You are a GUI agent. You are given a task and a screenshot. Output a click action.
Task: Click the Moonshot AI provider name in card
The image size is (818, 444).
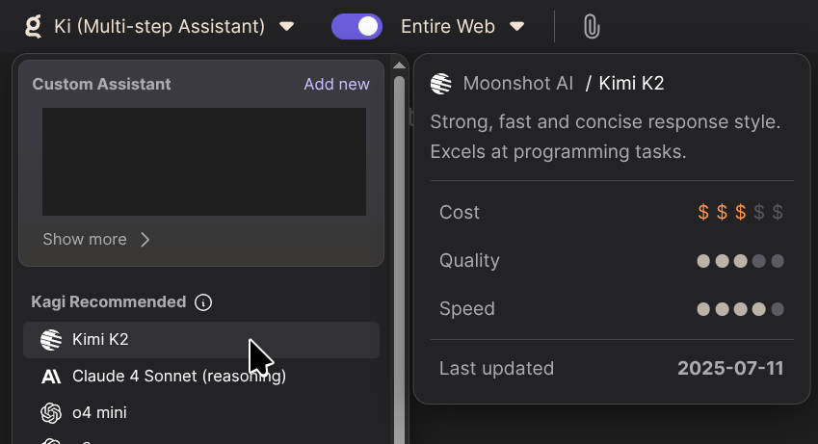(x=517, y=84)
